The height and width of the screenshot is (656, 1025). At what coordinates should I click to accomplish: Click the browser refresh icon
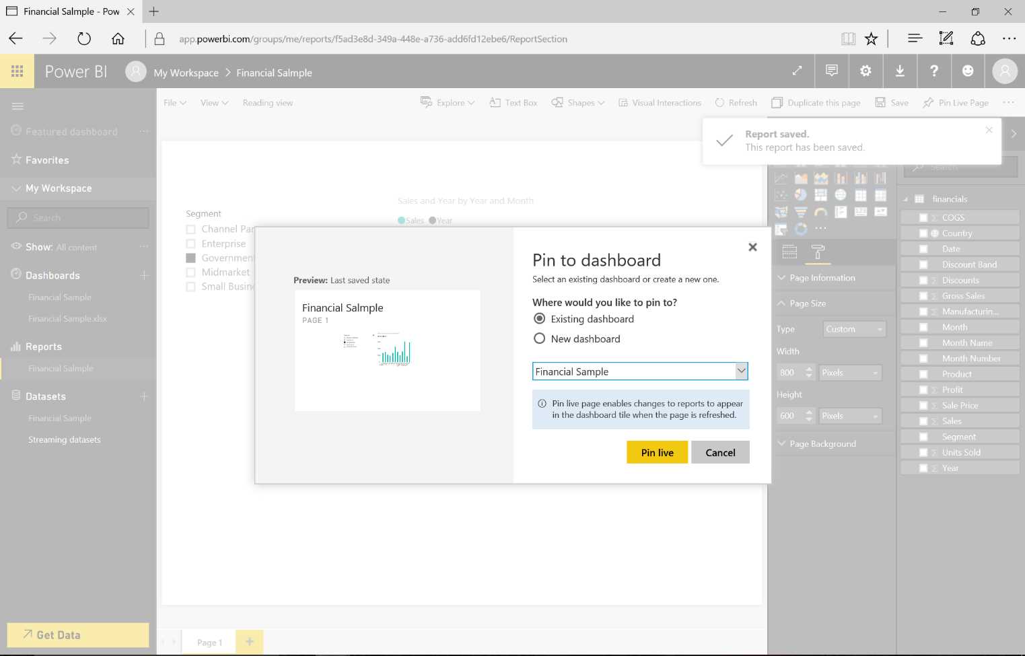[84, 38]
